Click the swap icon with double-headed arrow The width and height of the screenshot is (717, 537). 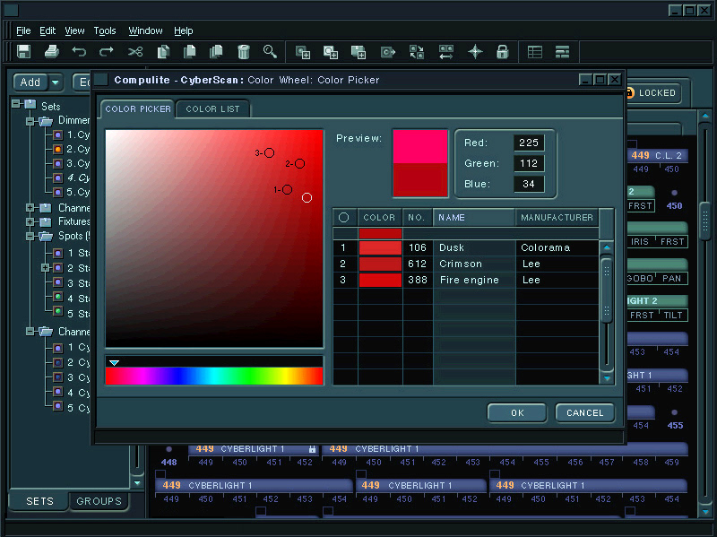tap(446, 52)
